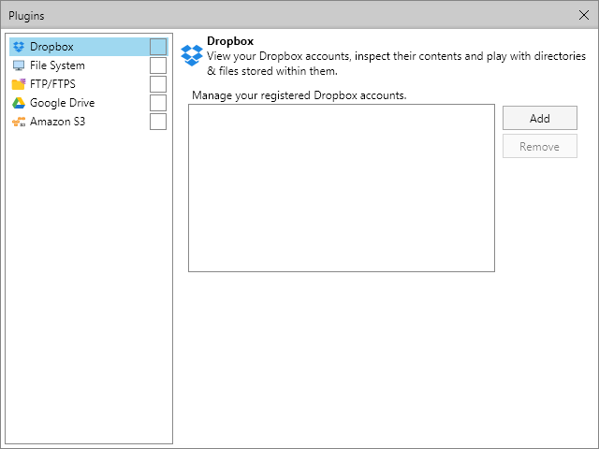Select the Google Drive plugin label
Viewport: 599px width, 449px height.
click(x=63, y=103)
